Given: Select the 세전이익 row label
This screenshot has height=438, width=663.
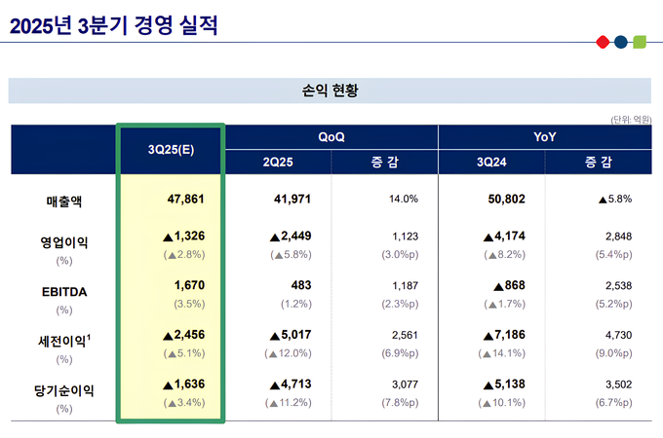Looking at the screenshot, I should point(64,340).
